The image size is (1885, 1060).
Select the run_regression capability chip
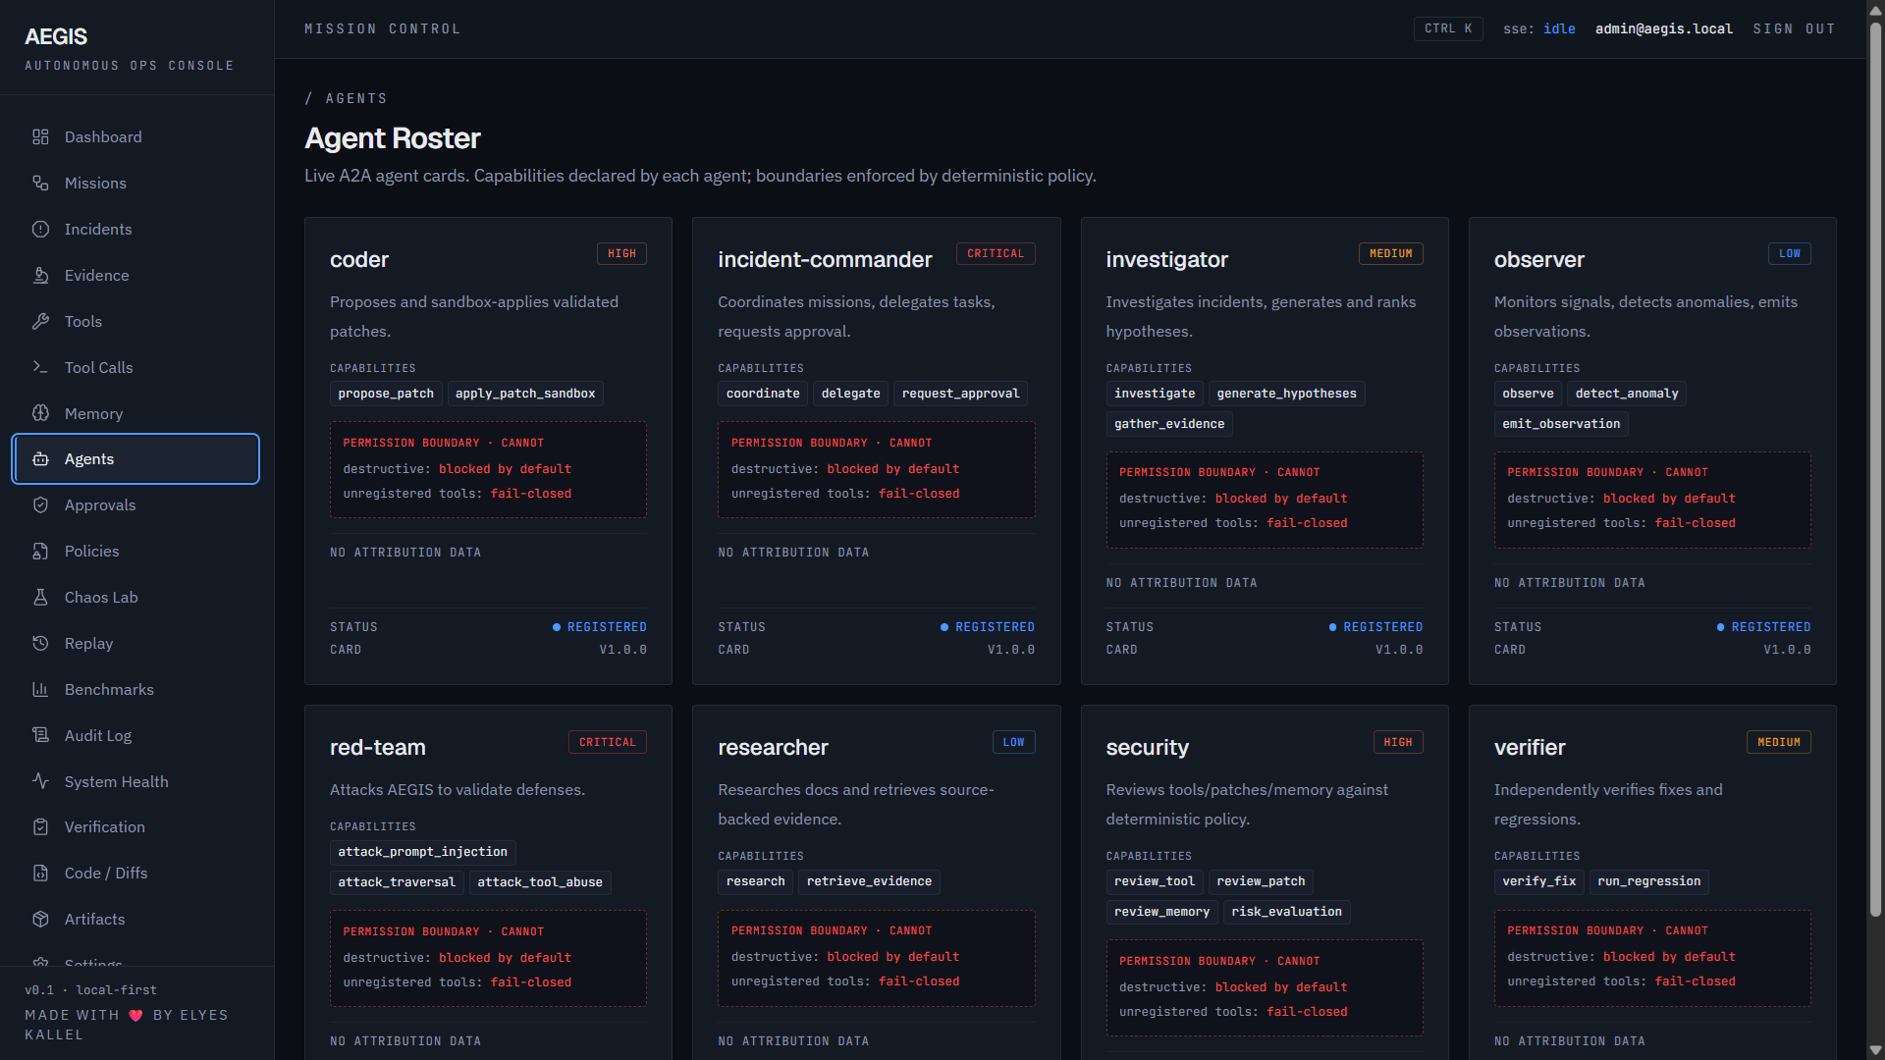click(1649, 881)
